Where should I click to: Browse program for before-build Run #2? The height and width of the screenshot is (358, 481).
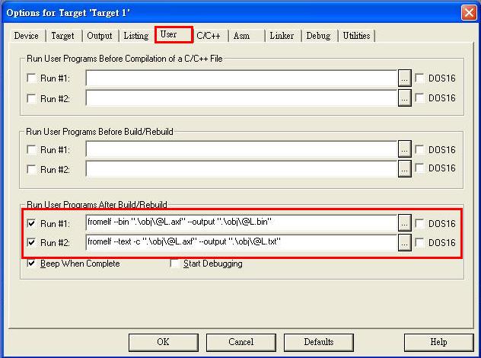pyautogui.click(x=405, y=169)
